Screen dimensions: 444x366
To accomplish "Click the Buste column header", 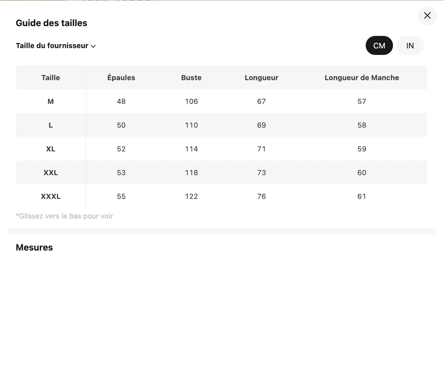I will point(191,78).
